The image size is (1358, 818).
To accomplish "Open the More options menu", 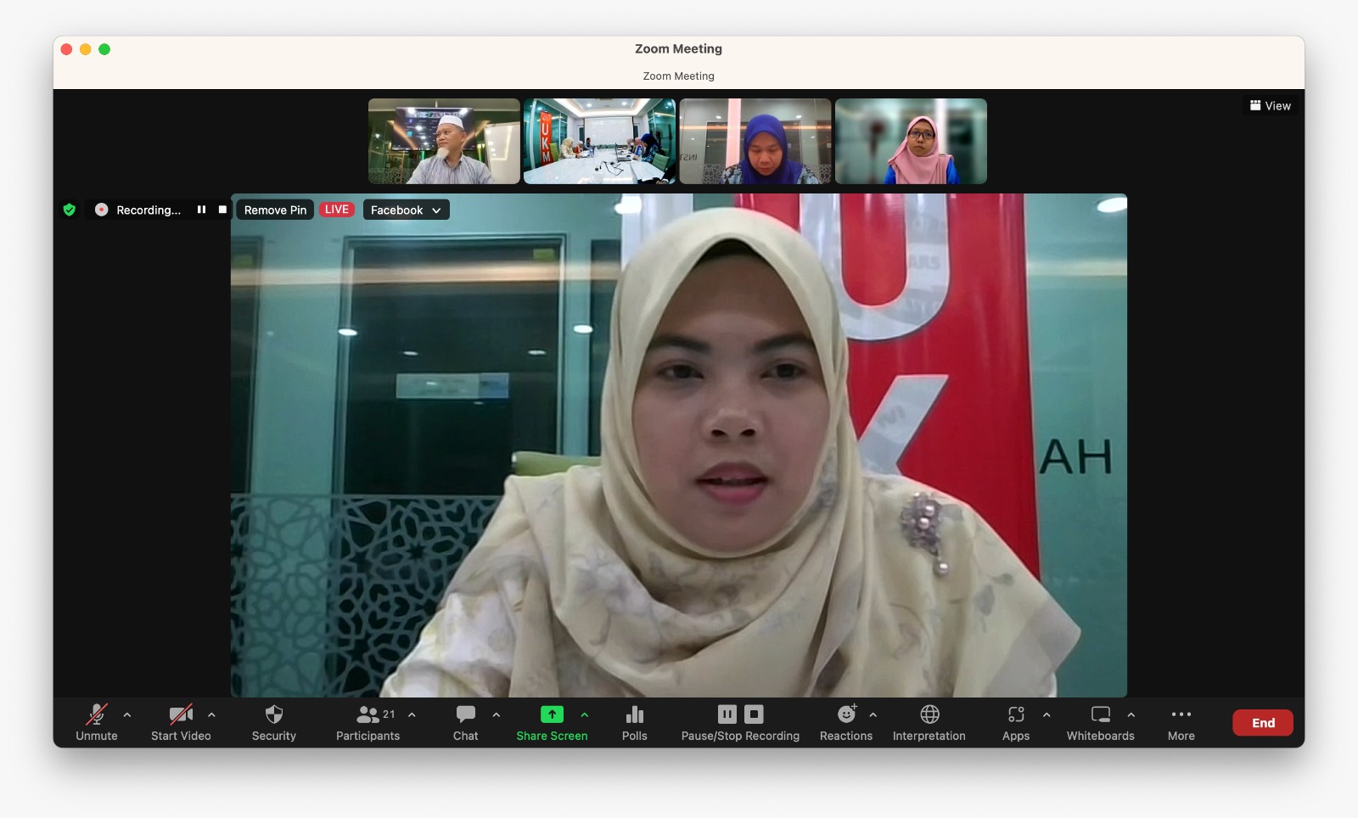I will 1181,722.
